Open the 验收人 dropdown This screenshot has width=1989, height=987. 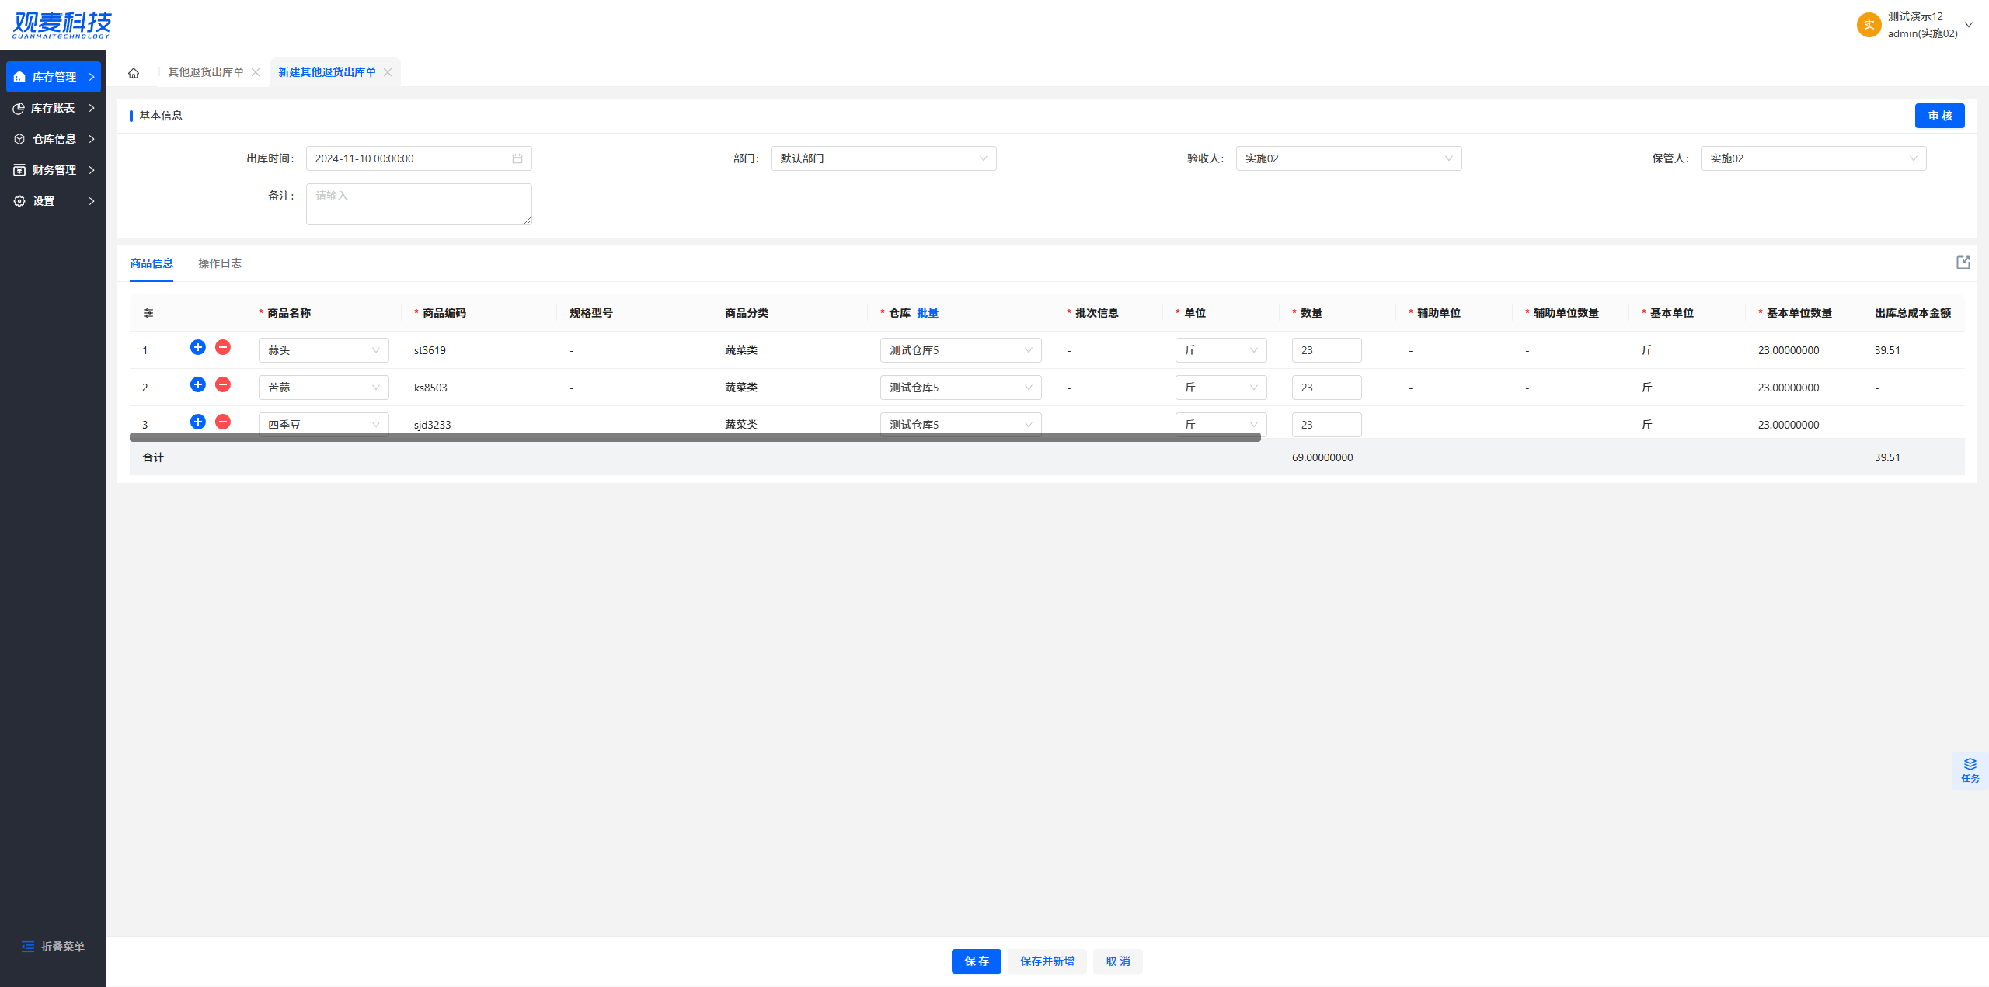[x=1348, y=158]
